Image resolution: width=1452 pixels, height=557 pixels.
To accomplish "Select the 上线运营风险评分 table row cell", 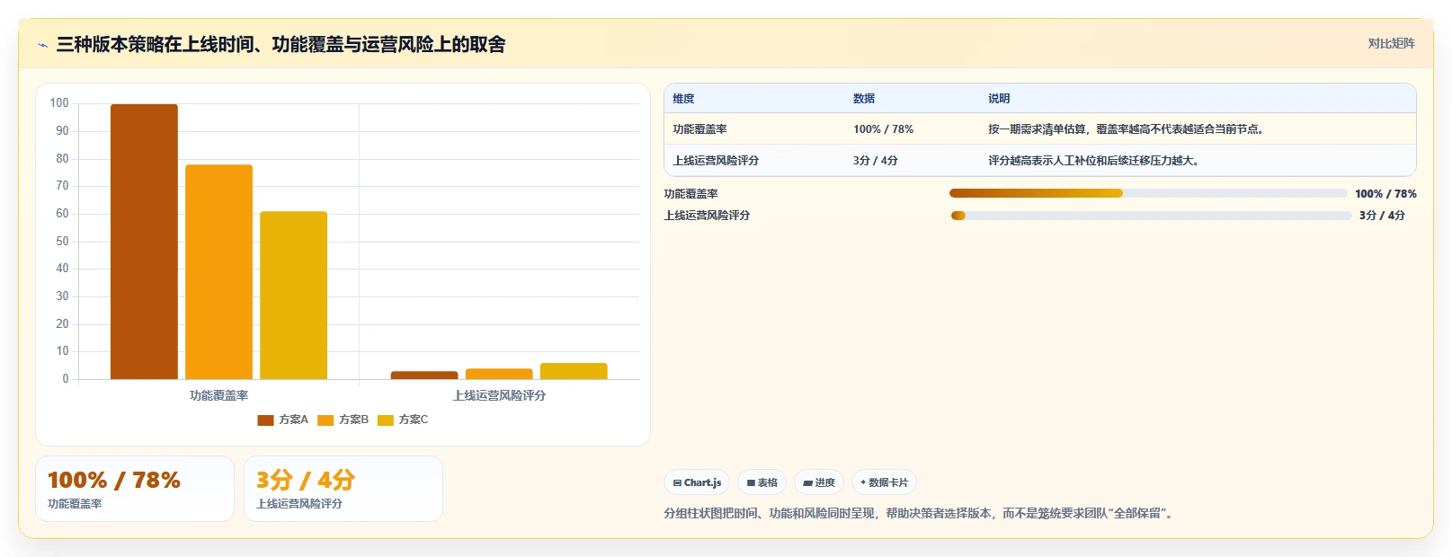I will pos(716,161).
